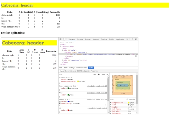
Task: Click the styles pane vertical scrollbar
Action: [x=108, y=90]
